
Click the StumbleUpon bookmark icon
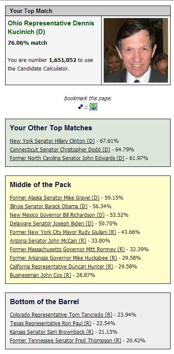(x=93, y=107)
